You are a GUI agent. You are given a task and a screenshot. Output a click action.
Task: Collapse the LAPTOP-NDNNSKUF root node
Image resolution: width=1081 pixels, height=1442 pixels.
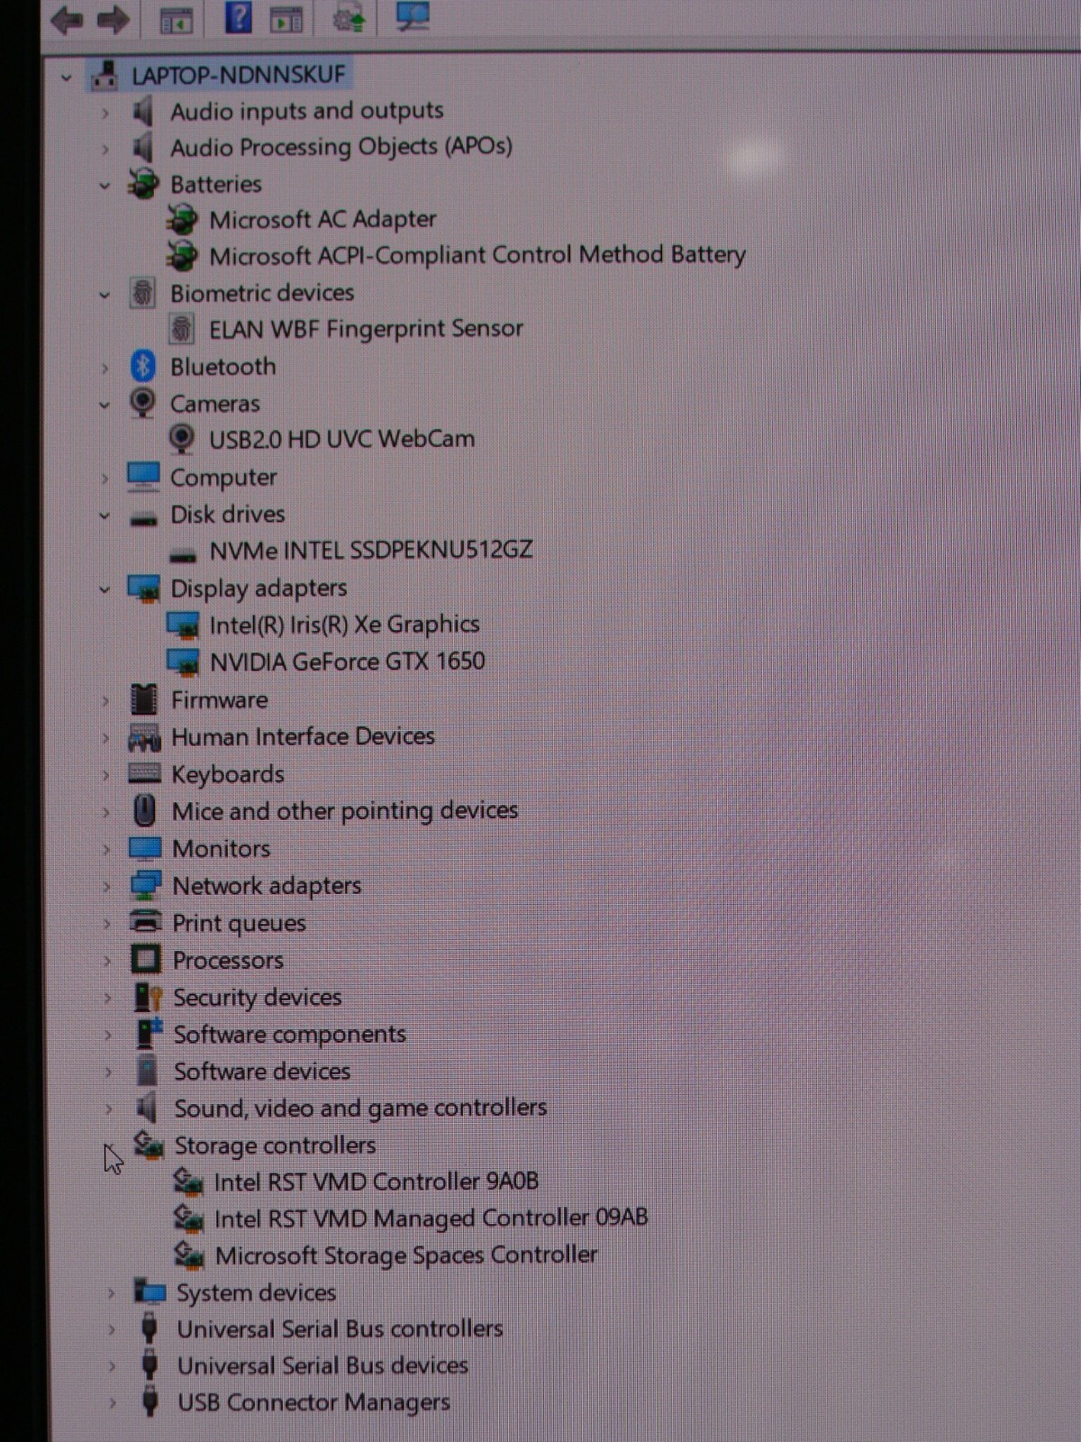point(66,78)
